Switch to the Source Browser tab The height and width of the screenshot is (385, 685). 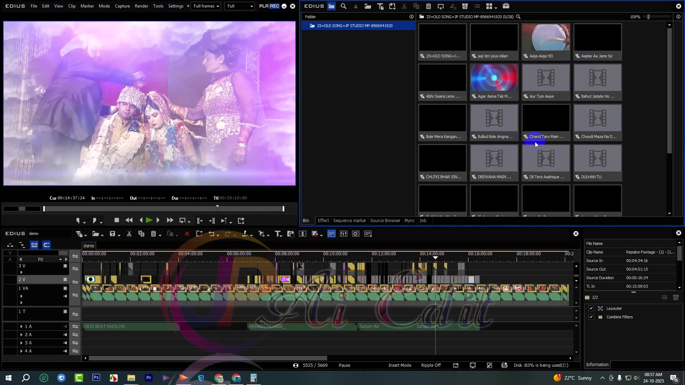[385, 221]
